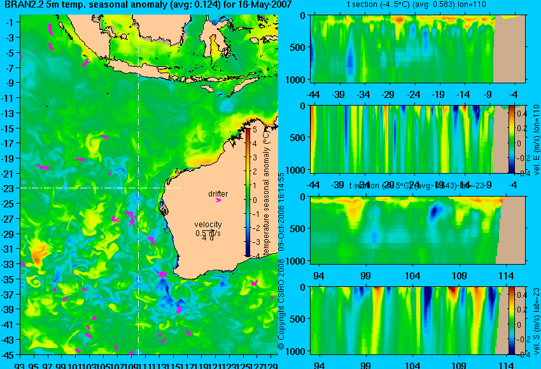The image size is (541, 369).
Task: Click the '-34' tick under the top temperature section
Action: click(x=363, y=95)
